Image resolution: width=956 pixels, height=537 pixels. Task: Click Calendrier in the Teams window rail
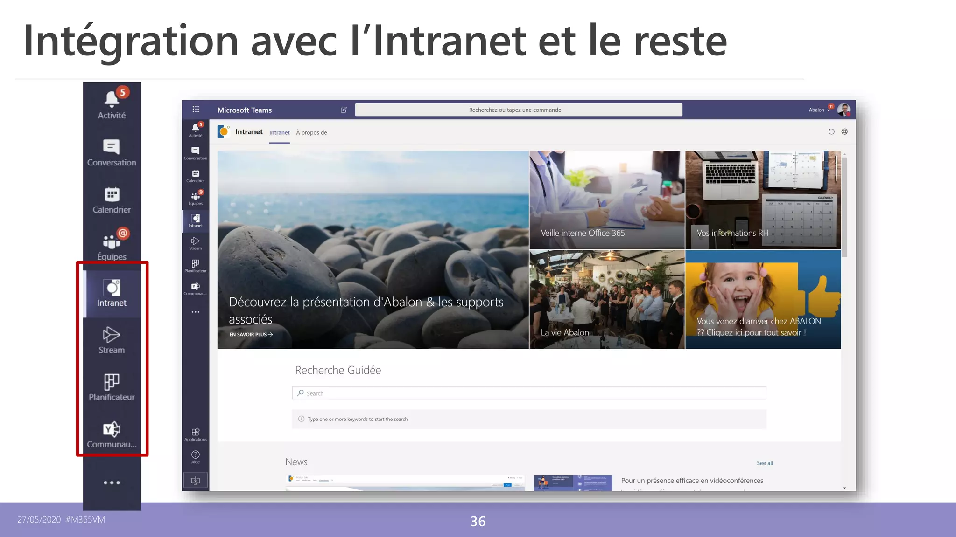coord(196,176)
